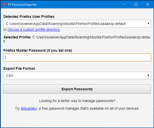Click the Selected Profile bold label
Viewport: 154px width, 128px height.
[x=17, y=37]
